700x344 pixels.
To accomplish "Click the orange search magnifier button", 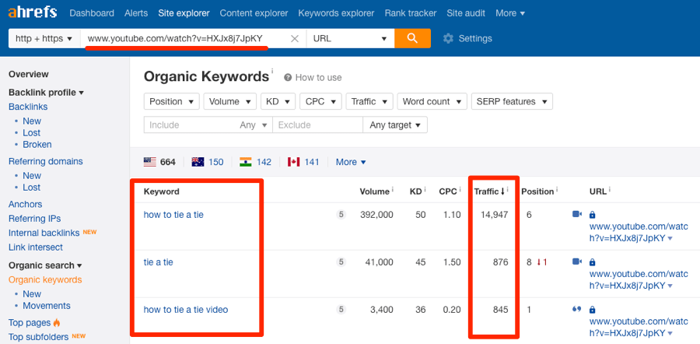I will coord(412,38).
